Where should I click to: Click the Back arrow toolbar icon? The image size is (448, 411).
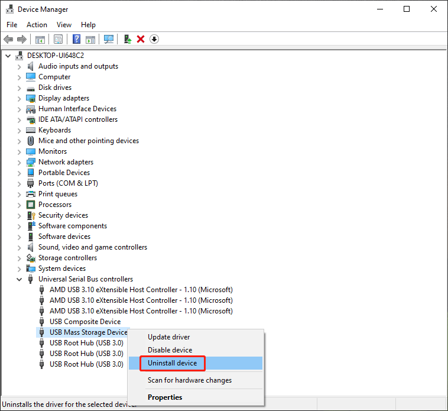pos(8,39)
